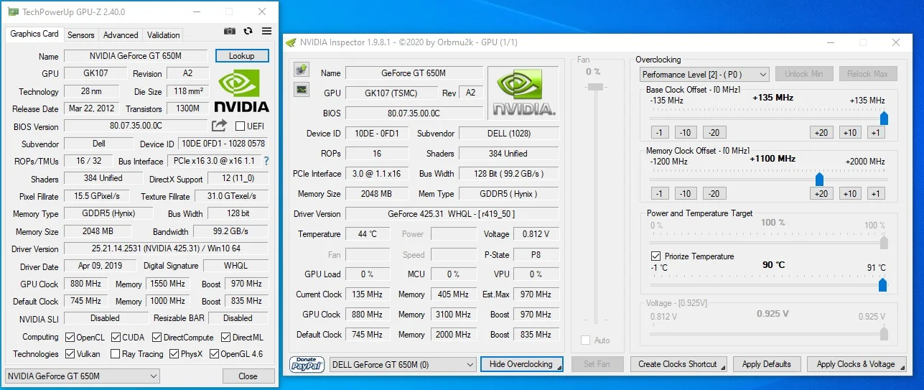924x390 pixels.
Task: Click Inspector Mem Type GDDR5 ( Hynix )
Action: pos(508,194)
